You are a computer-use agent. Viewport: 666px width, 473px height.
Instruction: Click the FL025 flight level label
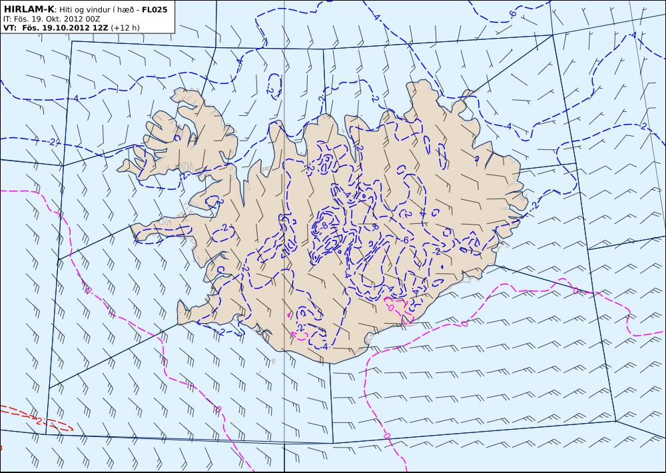tap(155, 9)
